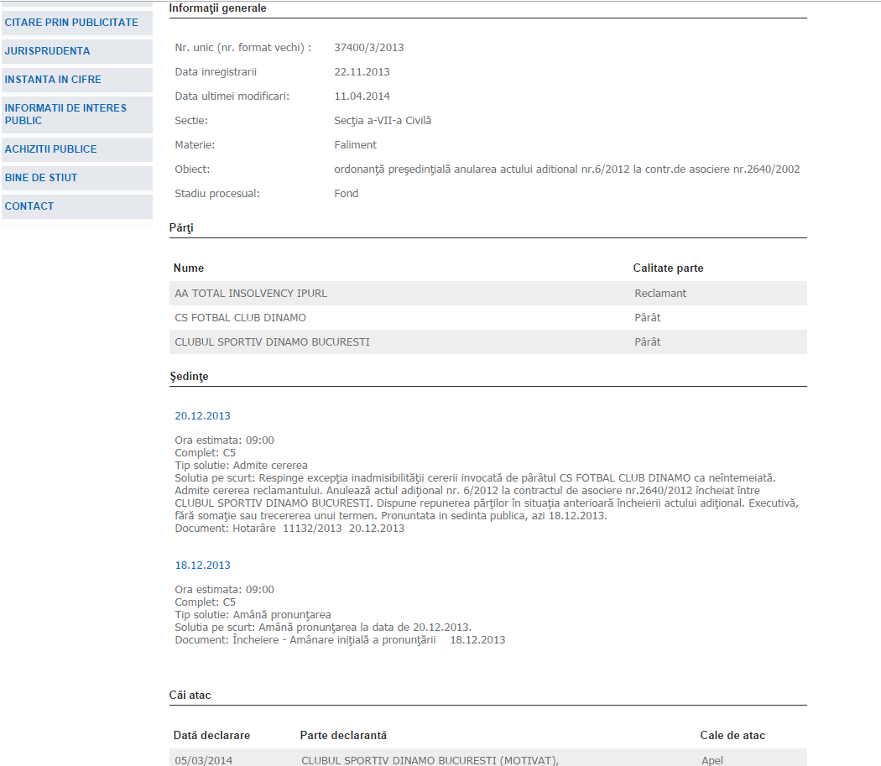Screen dimensions: 881x766
Task: Open the ACHIZITII PUBLICE page
Action: pos(50,149)
